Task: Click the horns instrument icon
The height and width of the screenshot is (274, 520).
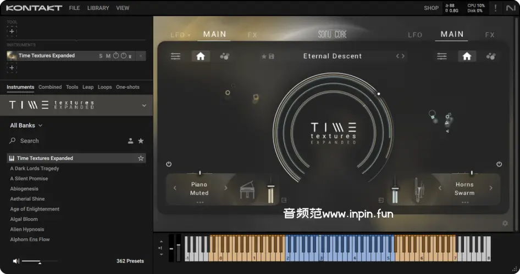Action: (x=420, y=190)
